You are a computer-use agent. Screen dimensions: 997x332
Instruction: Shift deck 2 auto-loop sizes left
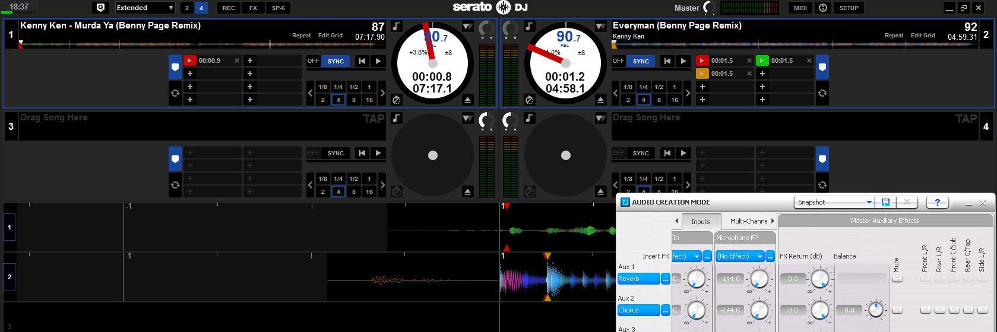616,93
